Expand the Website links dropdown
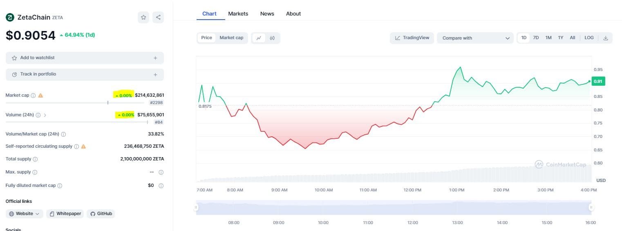This screenshot has height=231, width=622. pos(24,214)
